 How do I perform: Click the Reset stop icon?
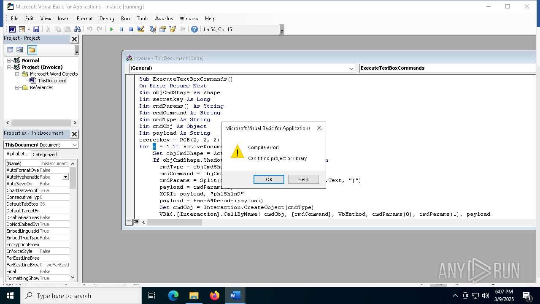(x=131, y=29)
